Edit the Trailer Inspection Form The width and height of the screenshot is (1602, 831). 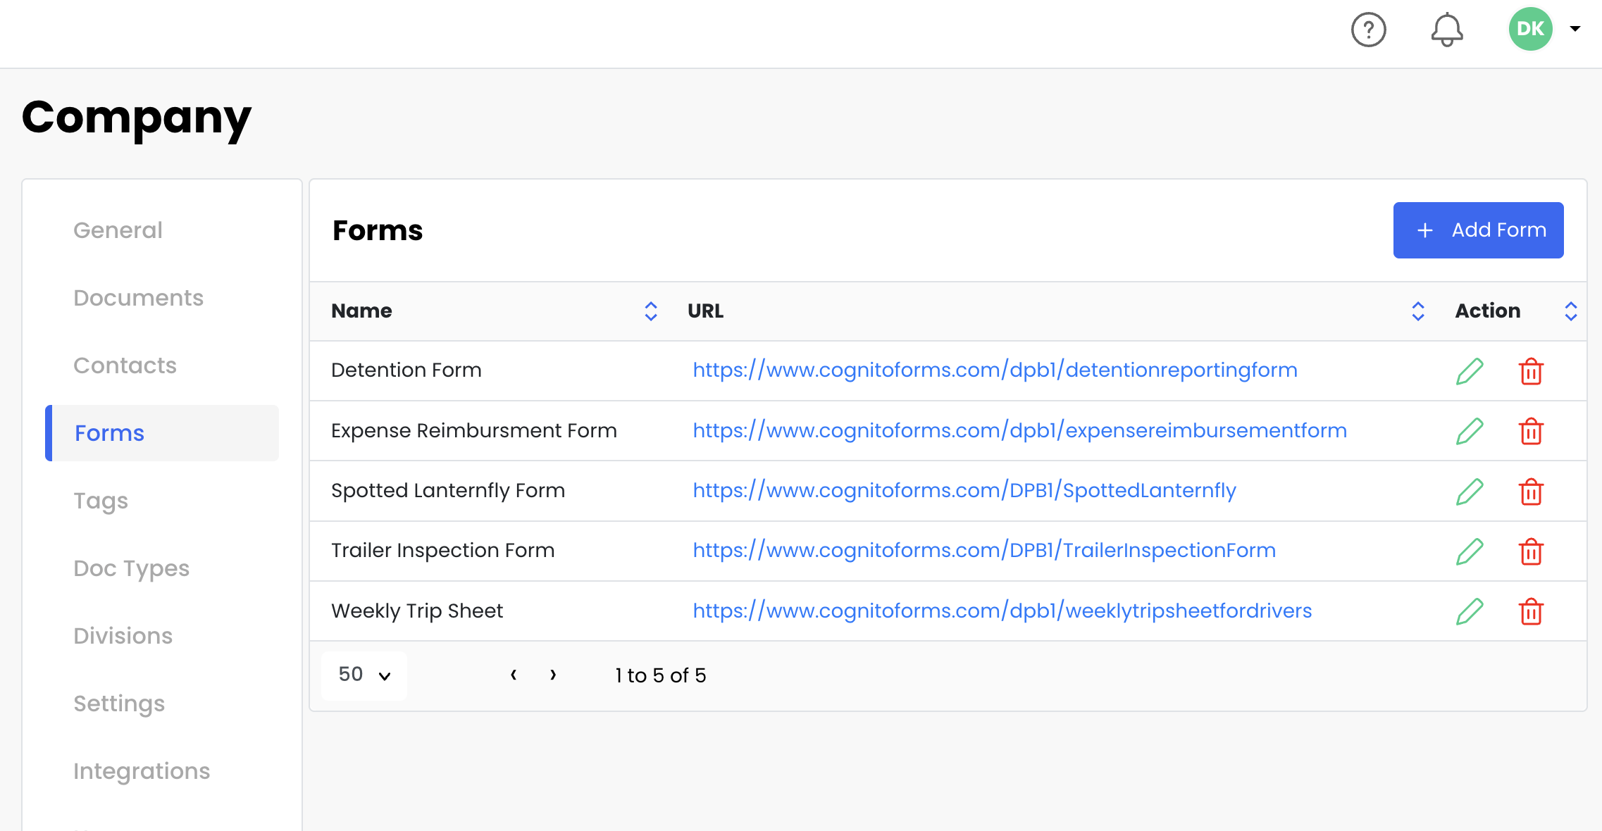click(1470, 551)
